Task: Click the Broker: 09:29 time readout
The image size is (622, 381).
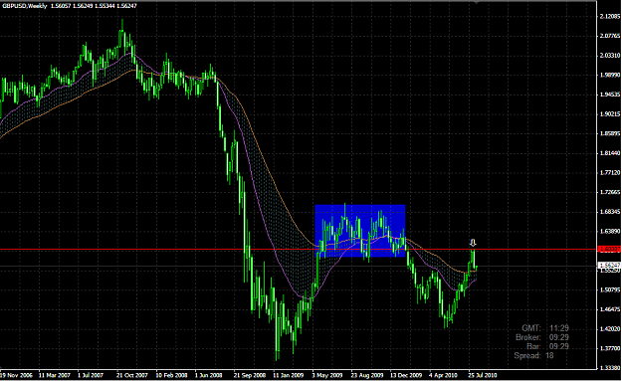Action: (542, 337)
